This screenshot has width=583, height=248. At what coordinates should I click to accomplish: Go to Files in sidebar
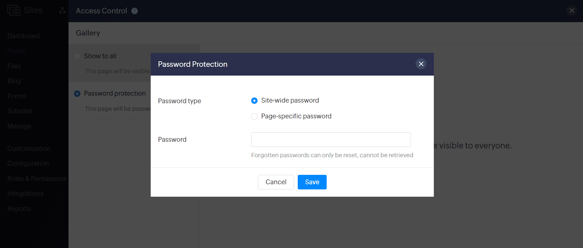point(14,66)
